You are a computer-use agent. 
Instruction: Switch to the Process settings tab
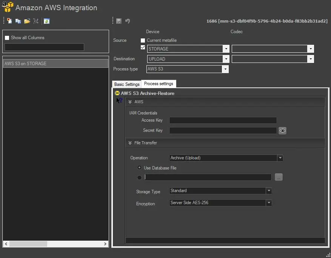(x=159, y=84)
